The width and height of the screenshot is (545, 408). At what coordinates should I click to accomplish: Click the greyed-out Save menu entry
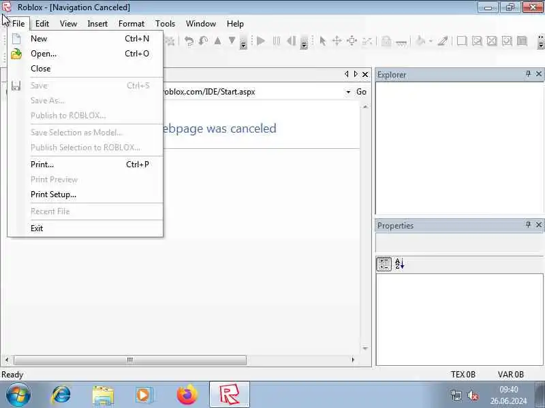[x=85, y=86]
